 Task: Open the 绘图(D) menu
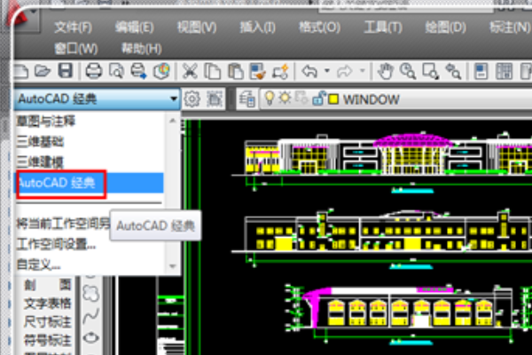[445, 28]
